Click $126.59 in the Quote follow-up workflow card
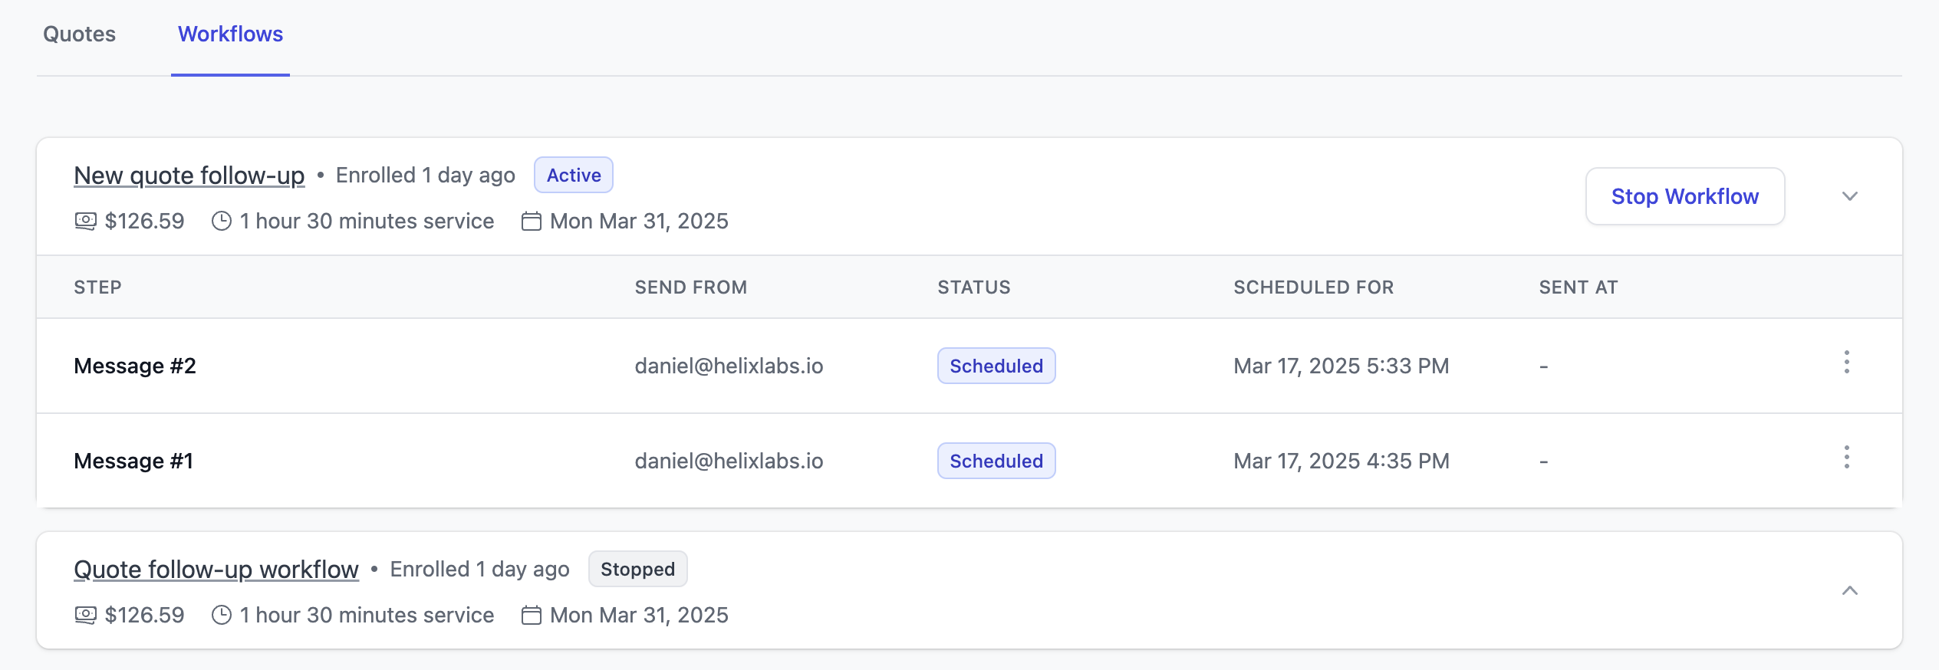Screen dimensions: 1939x670 point(144,616)
